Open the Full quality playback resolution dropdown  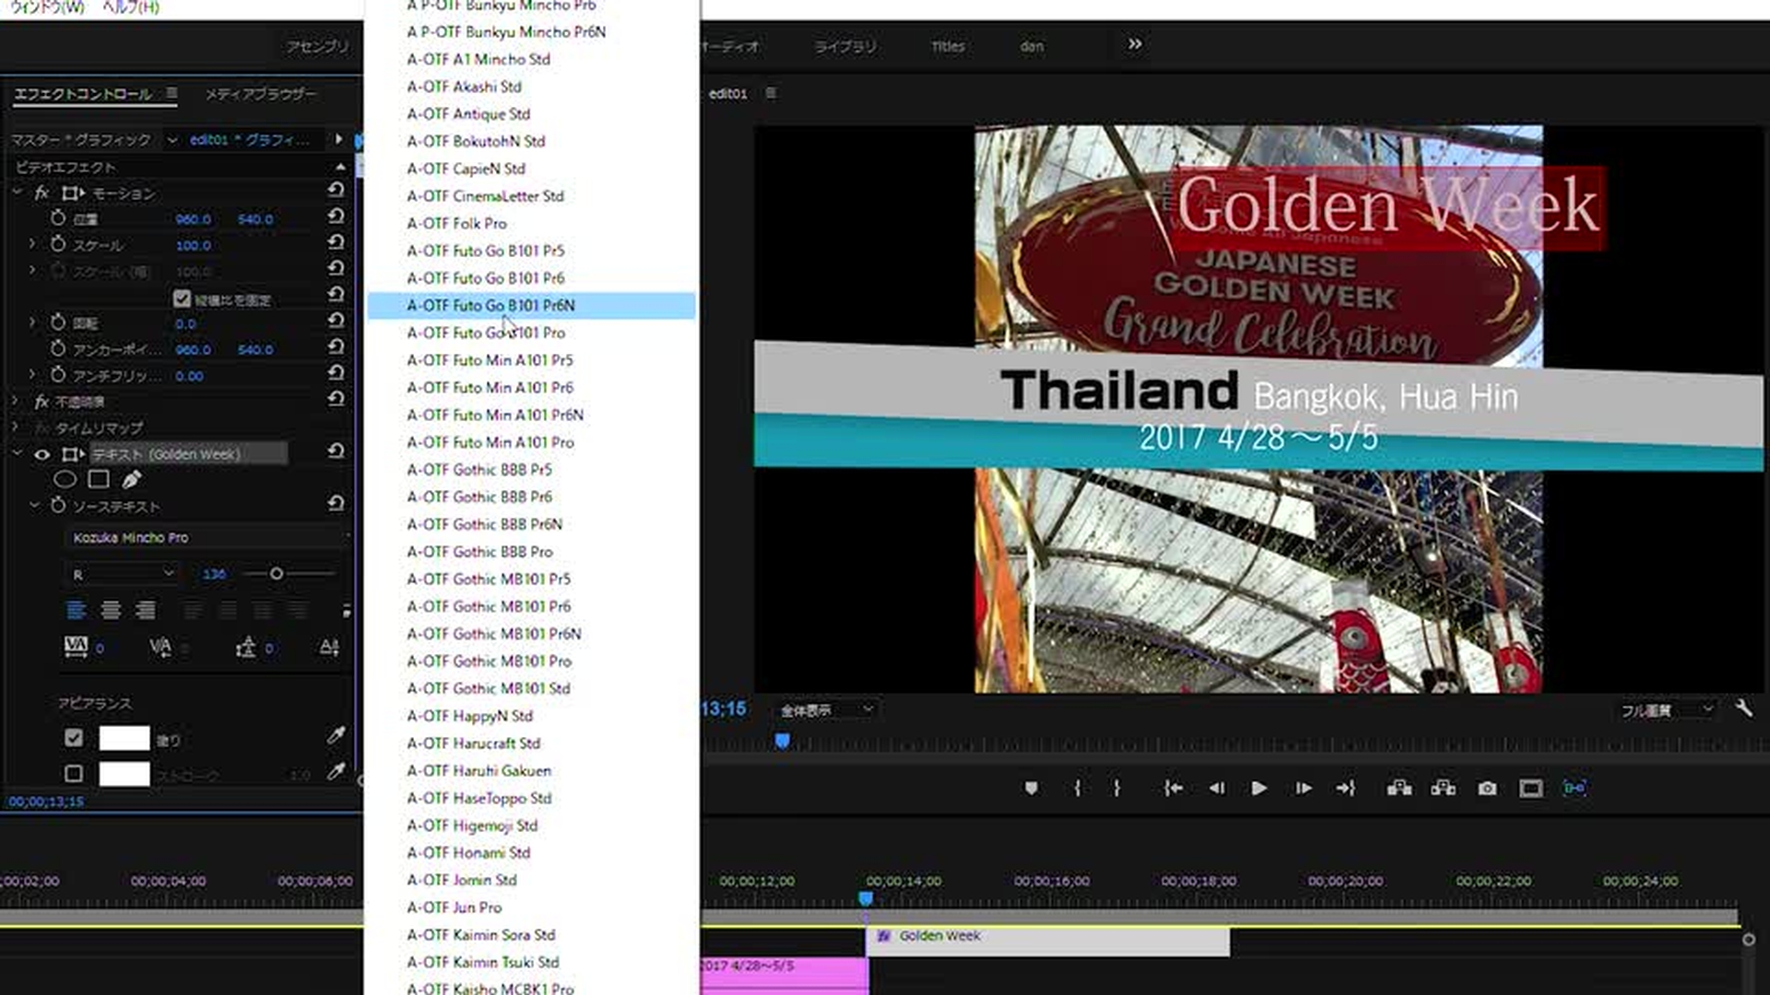point(1667,710)
